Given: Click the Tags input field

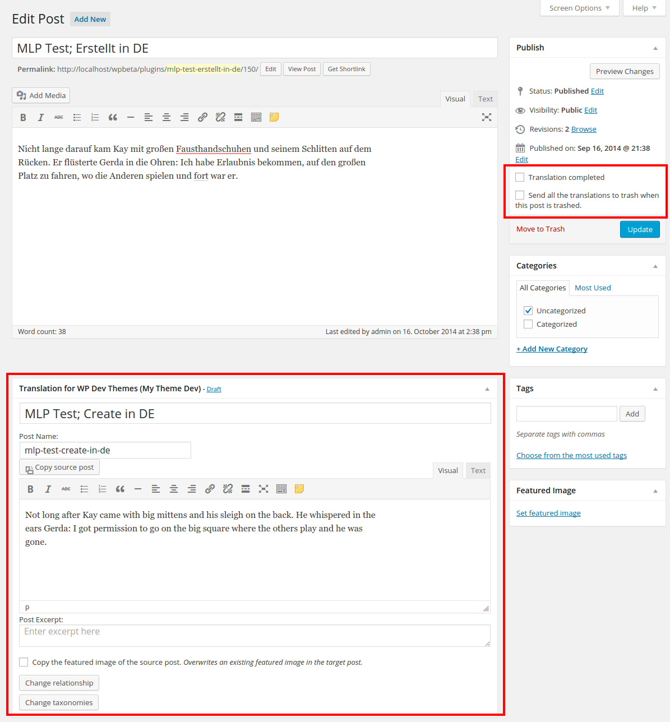Looking at the screenshot, I should pos(566,414).
